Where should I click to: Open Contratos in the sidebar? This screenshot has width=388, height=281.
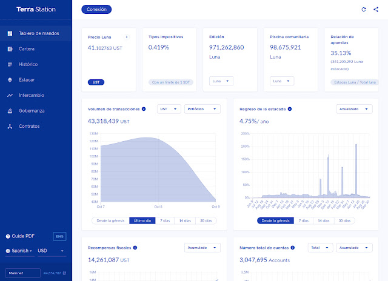tap(36, 127)
